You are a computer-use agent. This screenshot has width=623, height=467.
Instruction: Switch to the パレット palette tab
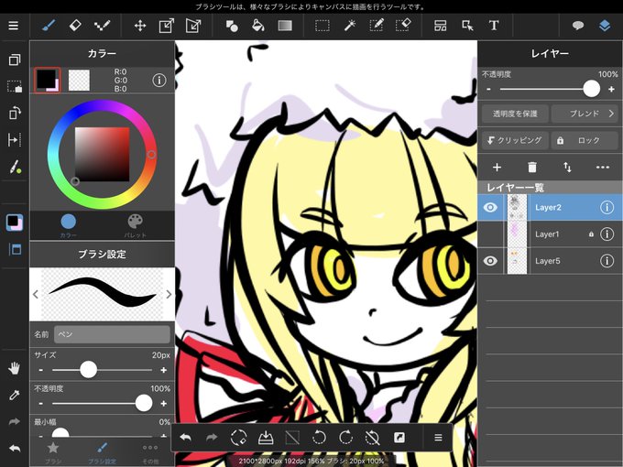tap(135, 225)
